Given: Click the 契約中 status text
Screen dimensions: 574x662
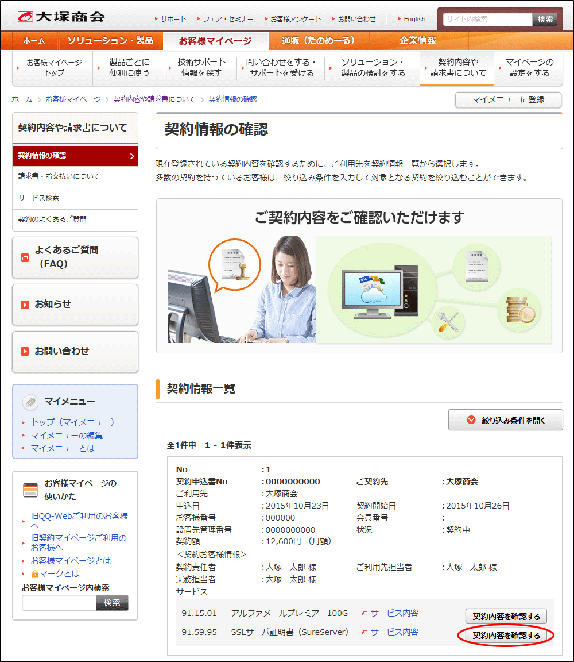Looking at the screenshot, I should point(459,530).
